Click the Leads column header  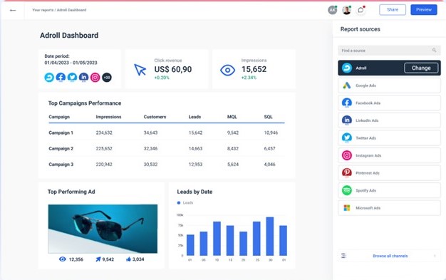point(195,117)
